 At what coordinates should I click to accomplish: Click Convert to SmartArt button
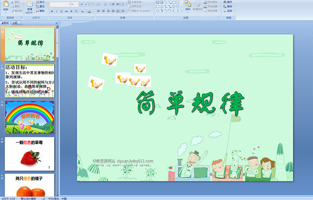coord(140,11)
